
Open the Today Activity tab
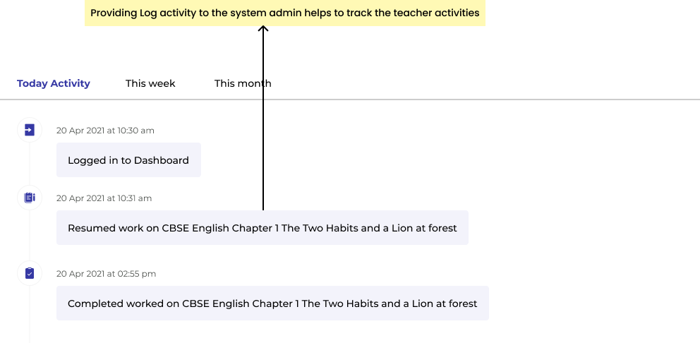54,83
